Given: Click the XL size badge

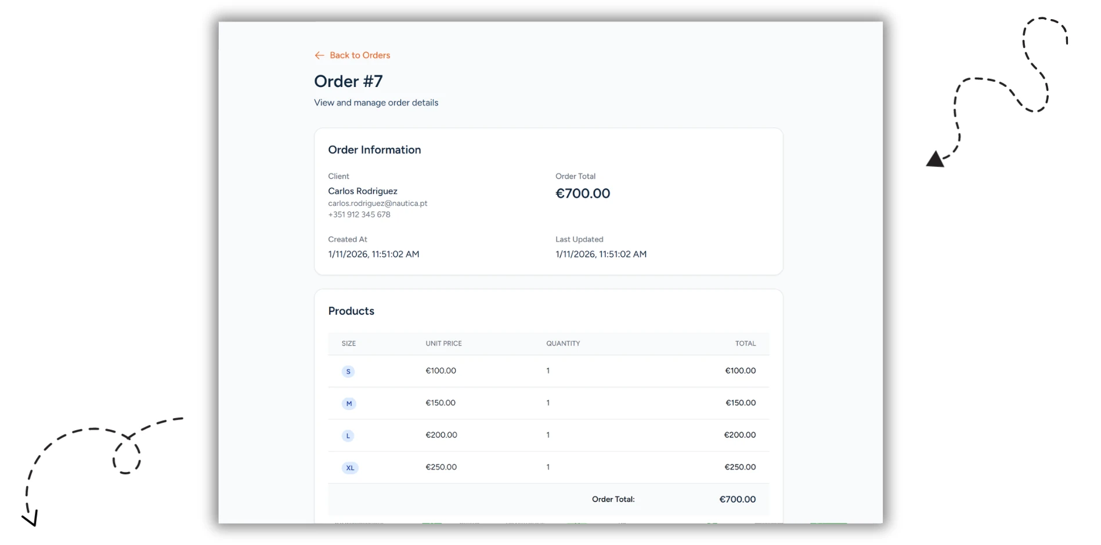Looking at the screenshot, I should [350, 468].
